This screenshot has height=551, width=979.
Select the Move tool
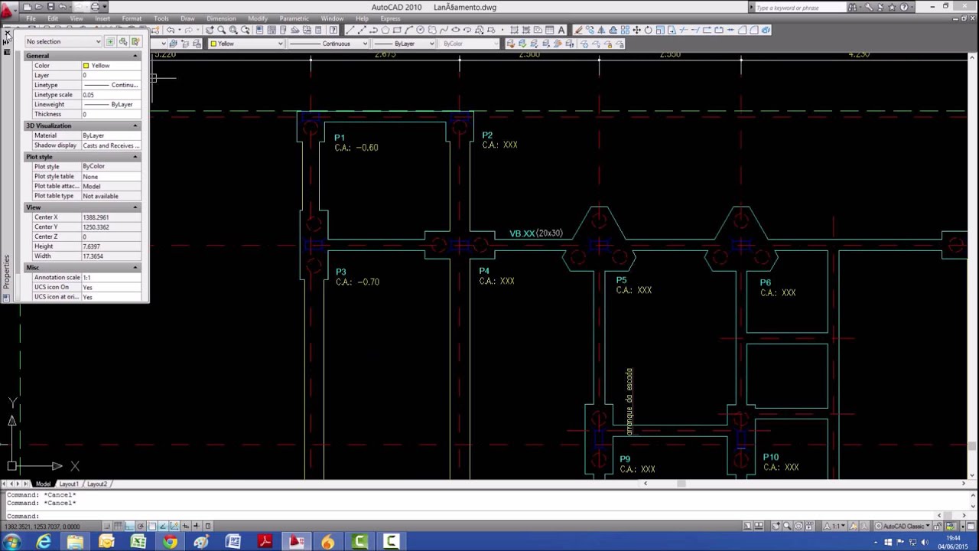636,30
